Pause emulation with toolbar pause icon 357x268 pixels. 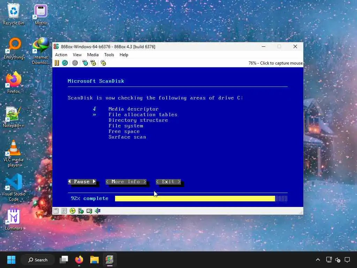pos(57,63)
